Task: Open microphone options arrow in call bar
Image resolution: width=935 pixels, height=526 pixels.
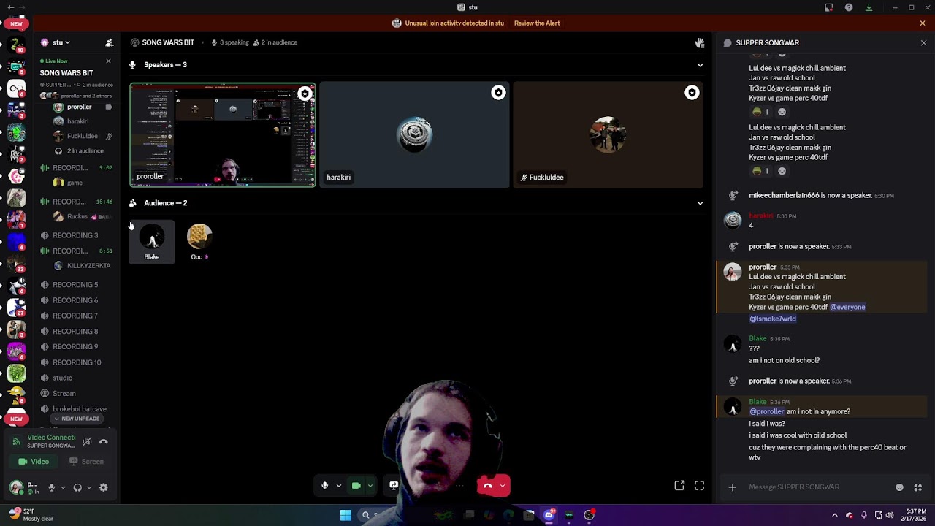Action: [338, 486]
